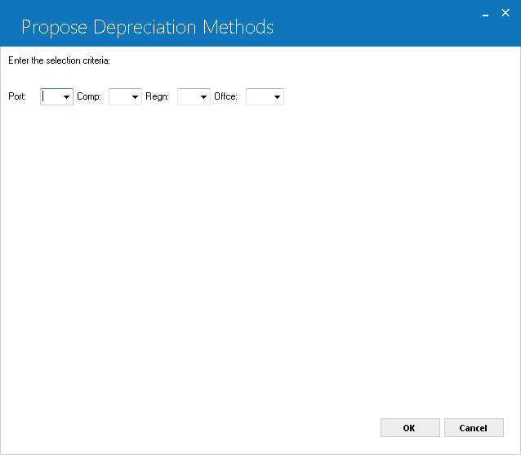This screenshot has width=521, height=455.
Task: Click inside the Comp text field
Action: click(119, 97)
